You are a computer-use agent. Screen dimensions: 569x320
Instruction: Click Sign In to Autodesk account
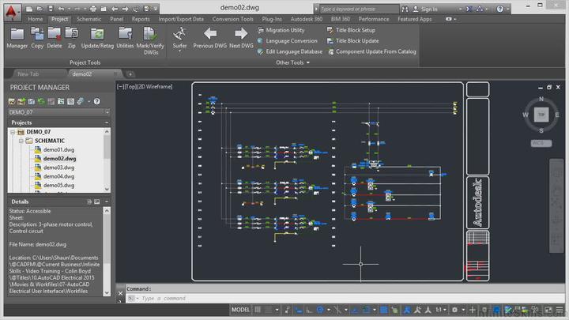pos(425,9)
